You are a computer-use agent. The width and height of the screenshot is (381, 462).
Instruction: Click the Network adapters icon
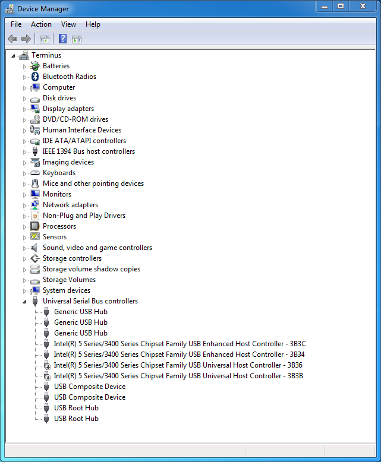[35, 205]
